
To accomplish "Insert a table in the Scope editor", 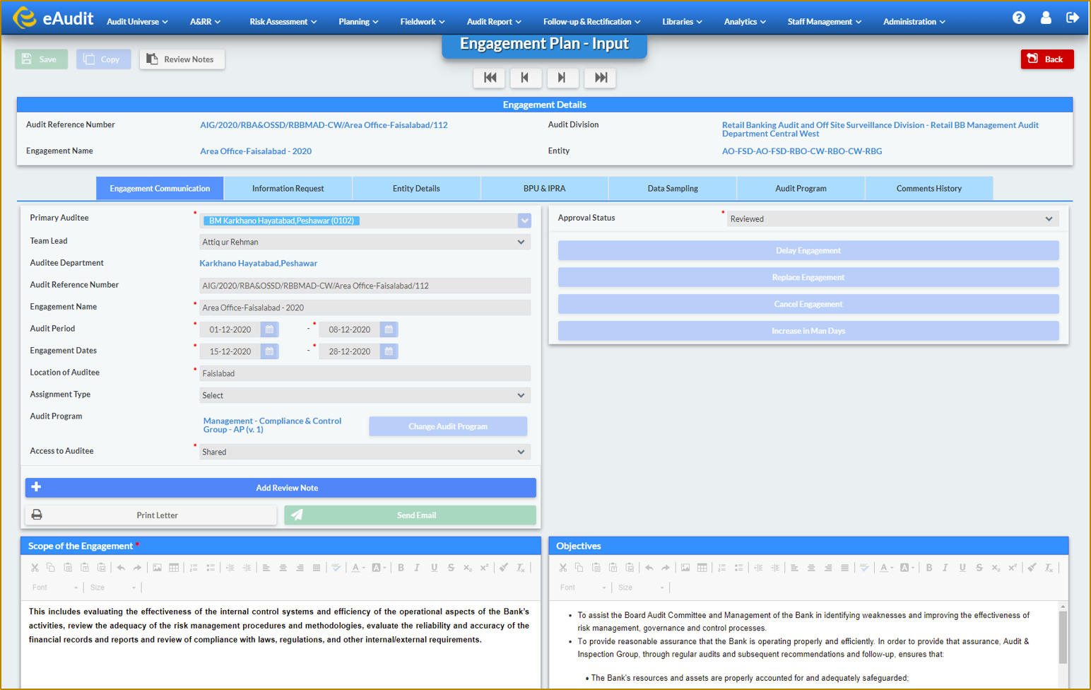I will [174, 567].
